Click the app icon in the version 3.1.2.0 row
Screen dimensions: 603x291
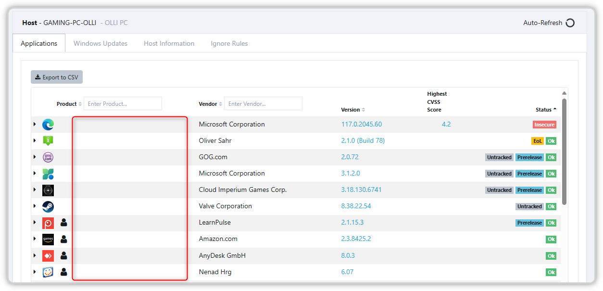point(48,174)
